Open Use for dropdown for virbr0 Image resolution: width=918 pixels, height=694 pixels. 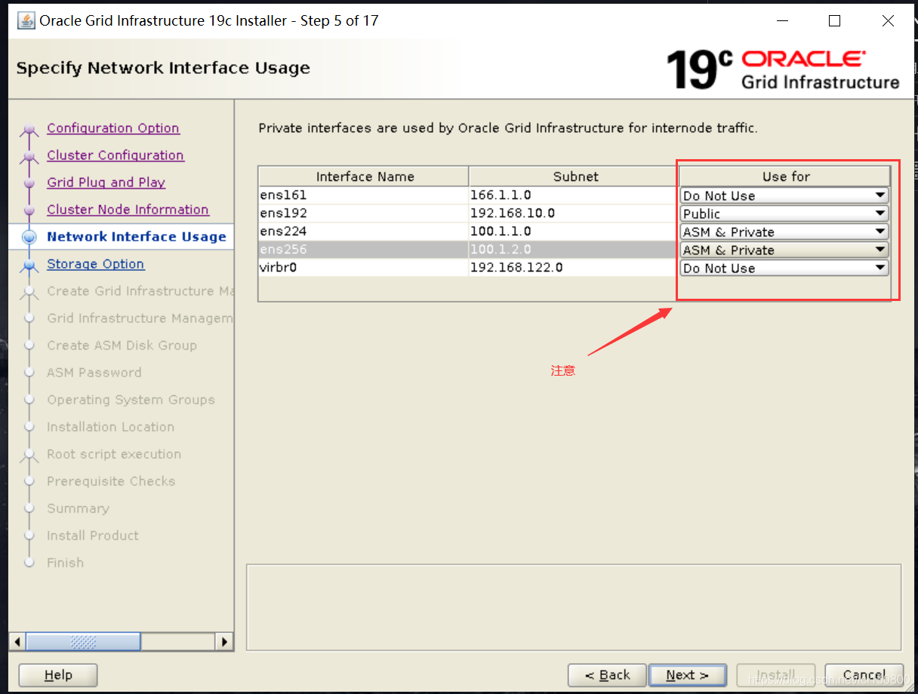tap(784, 268)
